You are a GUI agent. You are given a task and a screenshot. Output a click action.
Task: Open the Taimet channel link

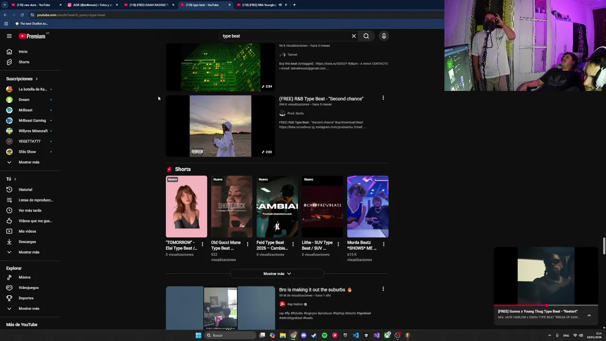[292, 54]
